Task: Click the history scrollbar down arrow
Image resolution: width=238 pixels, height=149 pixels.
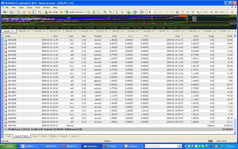Action: 235,133
